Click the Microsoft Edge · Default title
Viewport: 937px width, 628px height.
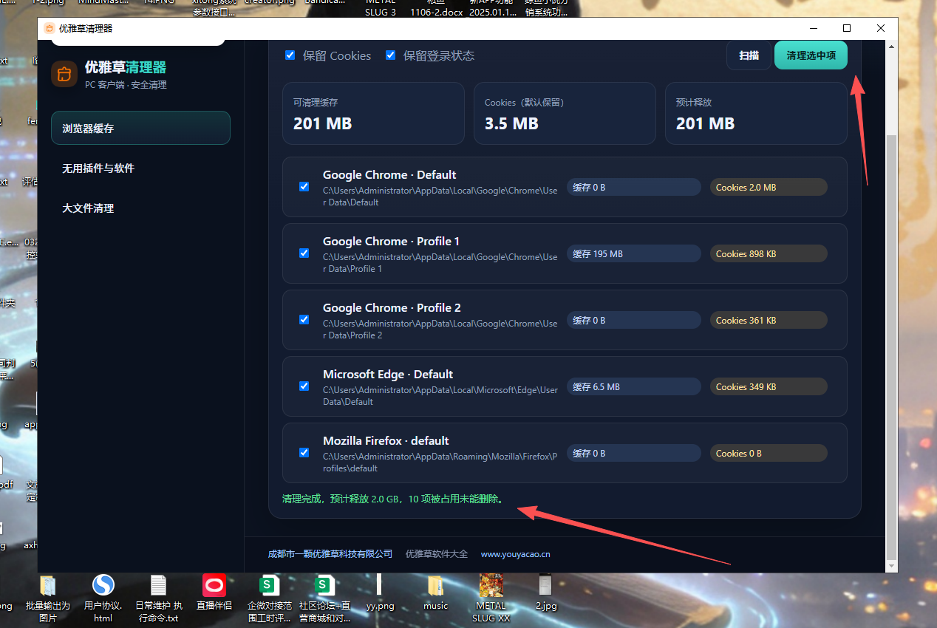(x=388, y=375)
